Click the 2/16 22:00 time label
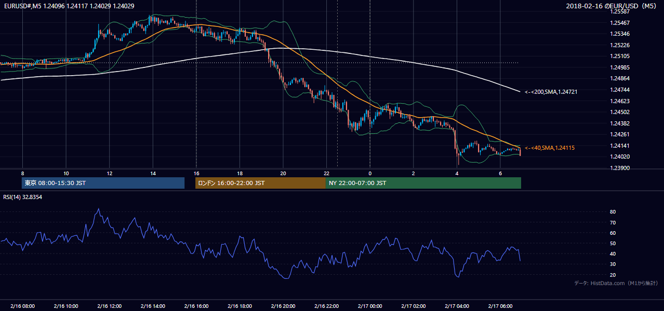The width and height of the screenshot is (664, 311). (326, 306)
